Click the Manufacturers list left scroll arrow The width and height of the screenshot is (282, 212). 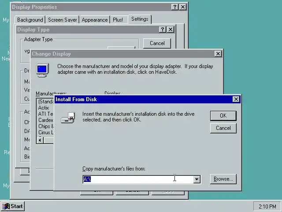[x=40, y=140]
